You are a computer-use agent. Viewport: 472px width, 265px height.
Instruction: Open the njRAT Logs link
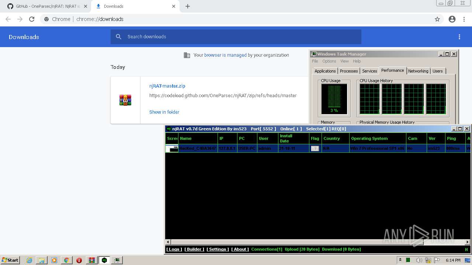[x=174, y=249]
